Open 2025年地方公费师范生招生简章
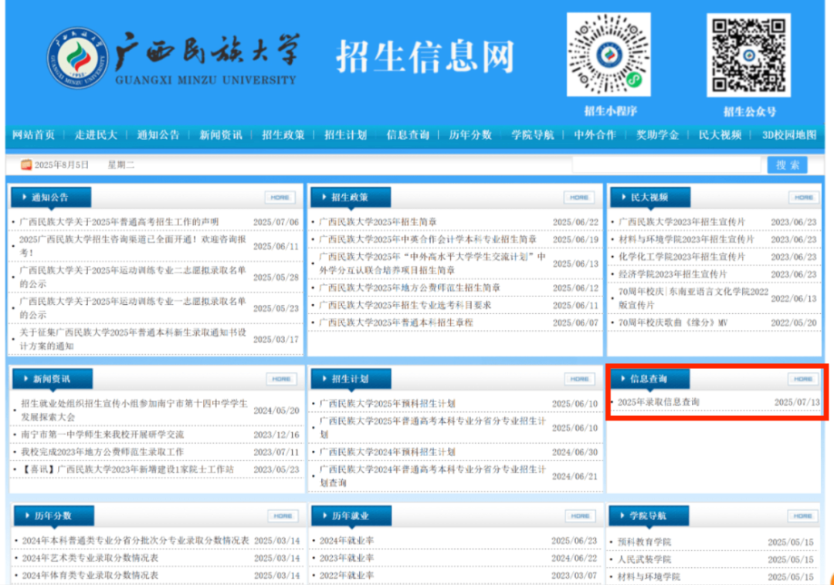This screenshot has height=585, width=834. [409, 288]
